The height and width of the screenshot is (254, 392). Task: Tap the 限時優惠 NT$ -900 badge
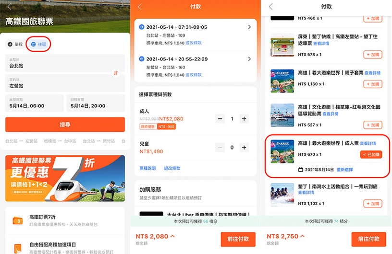click(x=158, y=127)
